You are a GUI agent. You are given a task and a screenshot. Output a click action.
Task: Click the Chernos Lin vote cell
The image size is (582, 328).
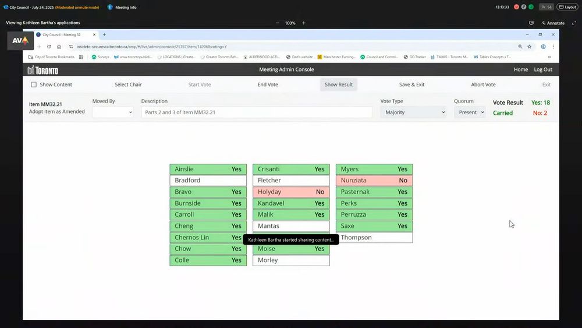point(208,237)
